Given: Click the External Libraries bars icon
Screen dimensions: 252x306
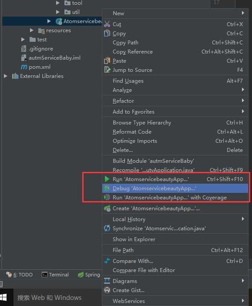Looking at the screenshot, I should coord(15,76).
